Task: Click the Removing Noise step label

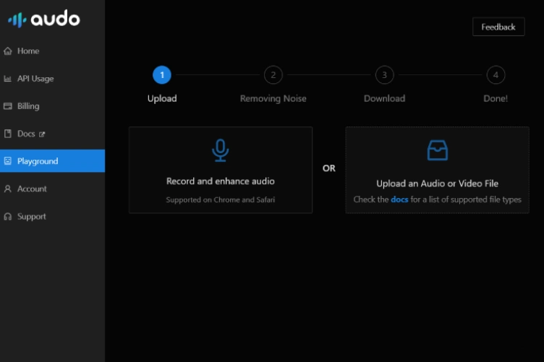Action: point(273,99)
